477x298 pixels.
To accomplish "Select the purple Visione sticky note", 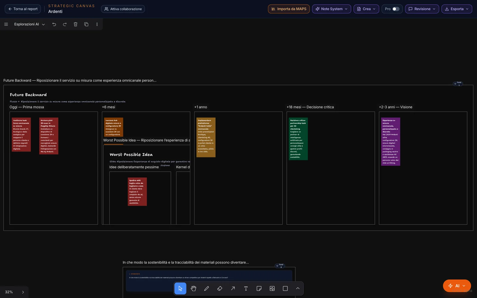I will click(391, 142).
